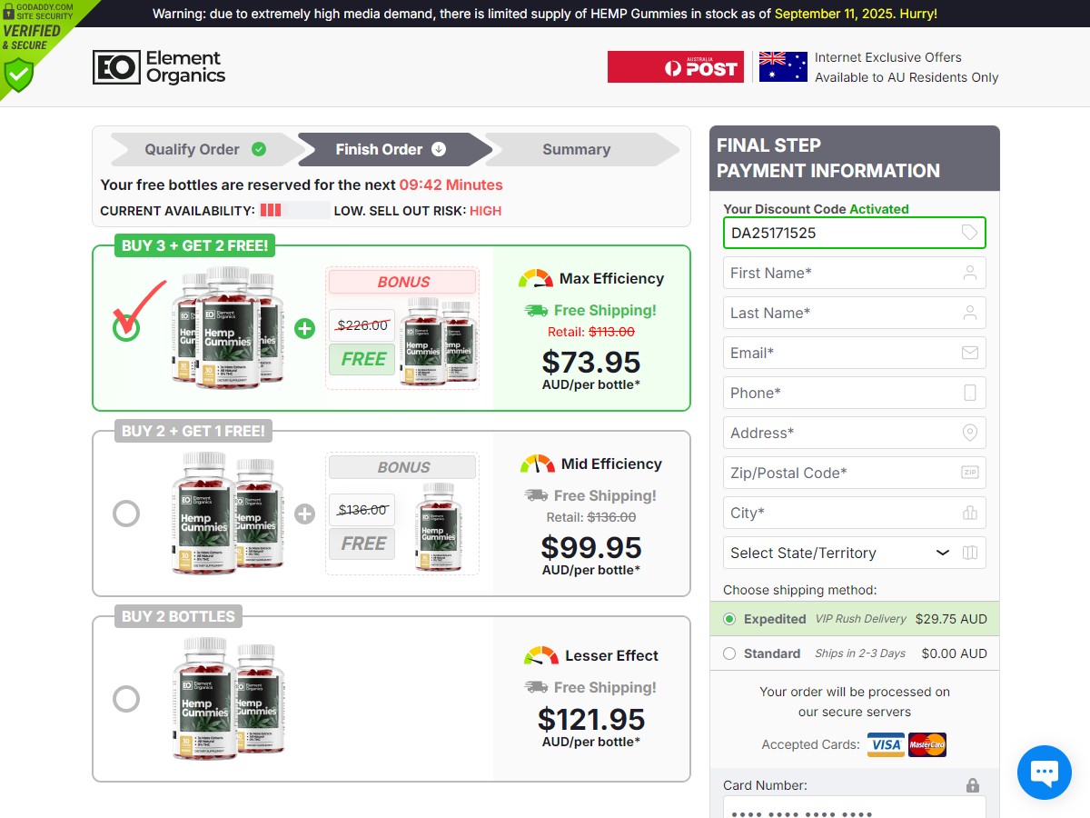
Task: Click the City input field
Action: coord(855,513)
